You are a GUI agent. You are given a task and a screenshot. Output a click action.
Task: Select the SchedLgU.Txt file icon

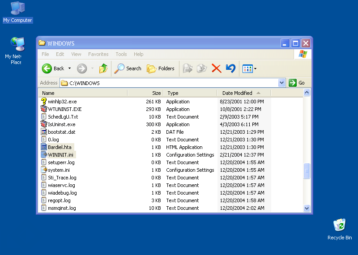(43, 117)
